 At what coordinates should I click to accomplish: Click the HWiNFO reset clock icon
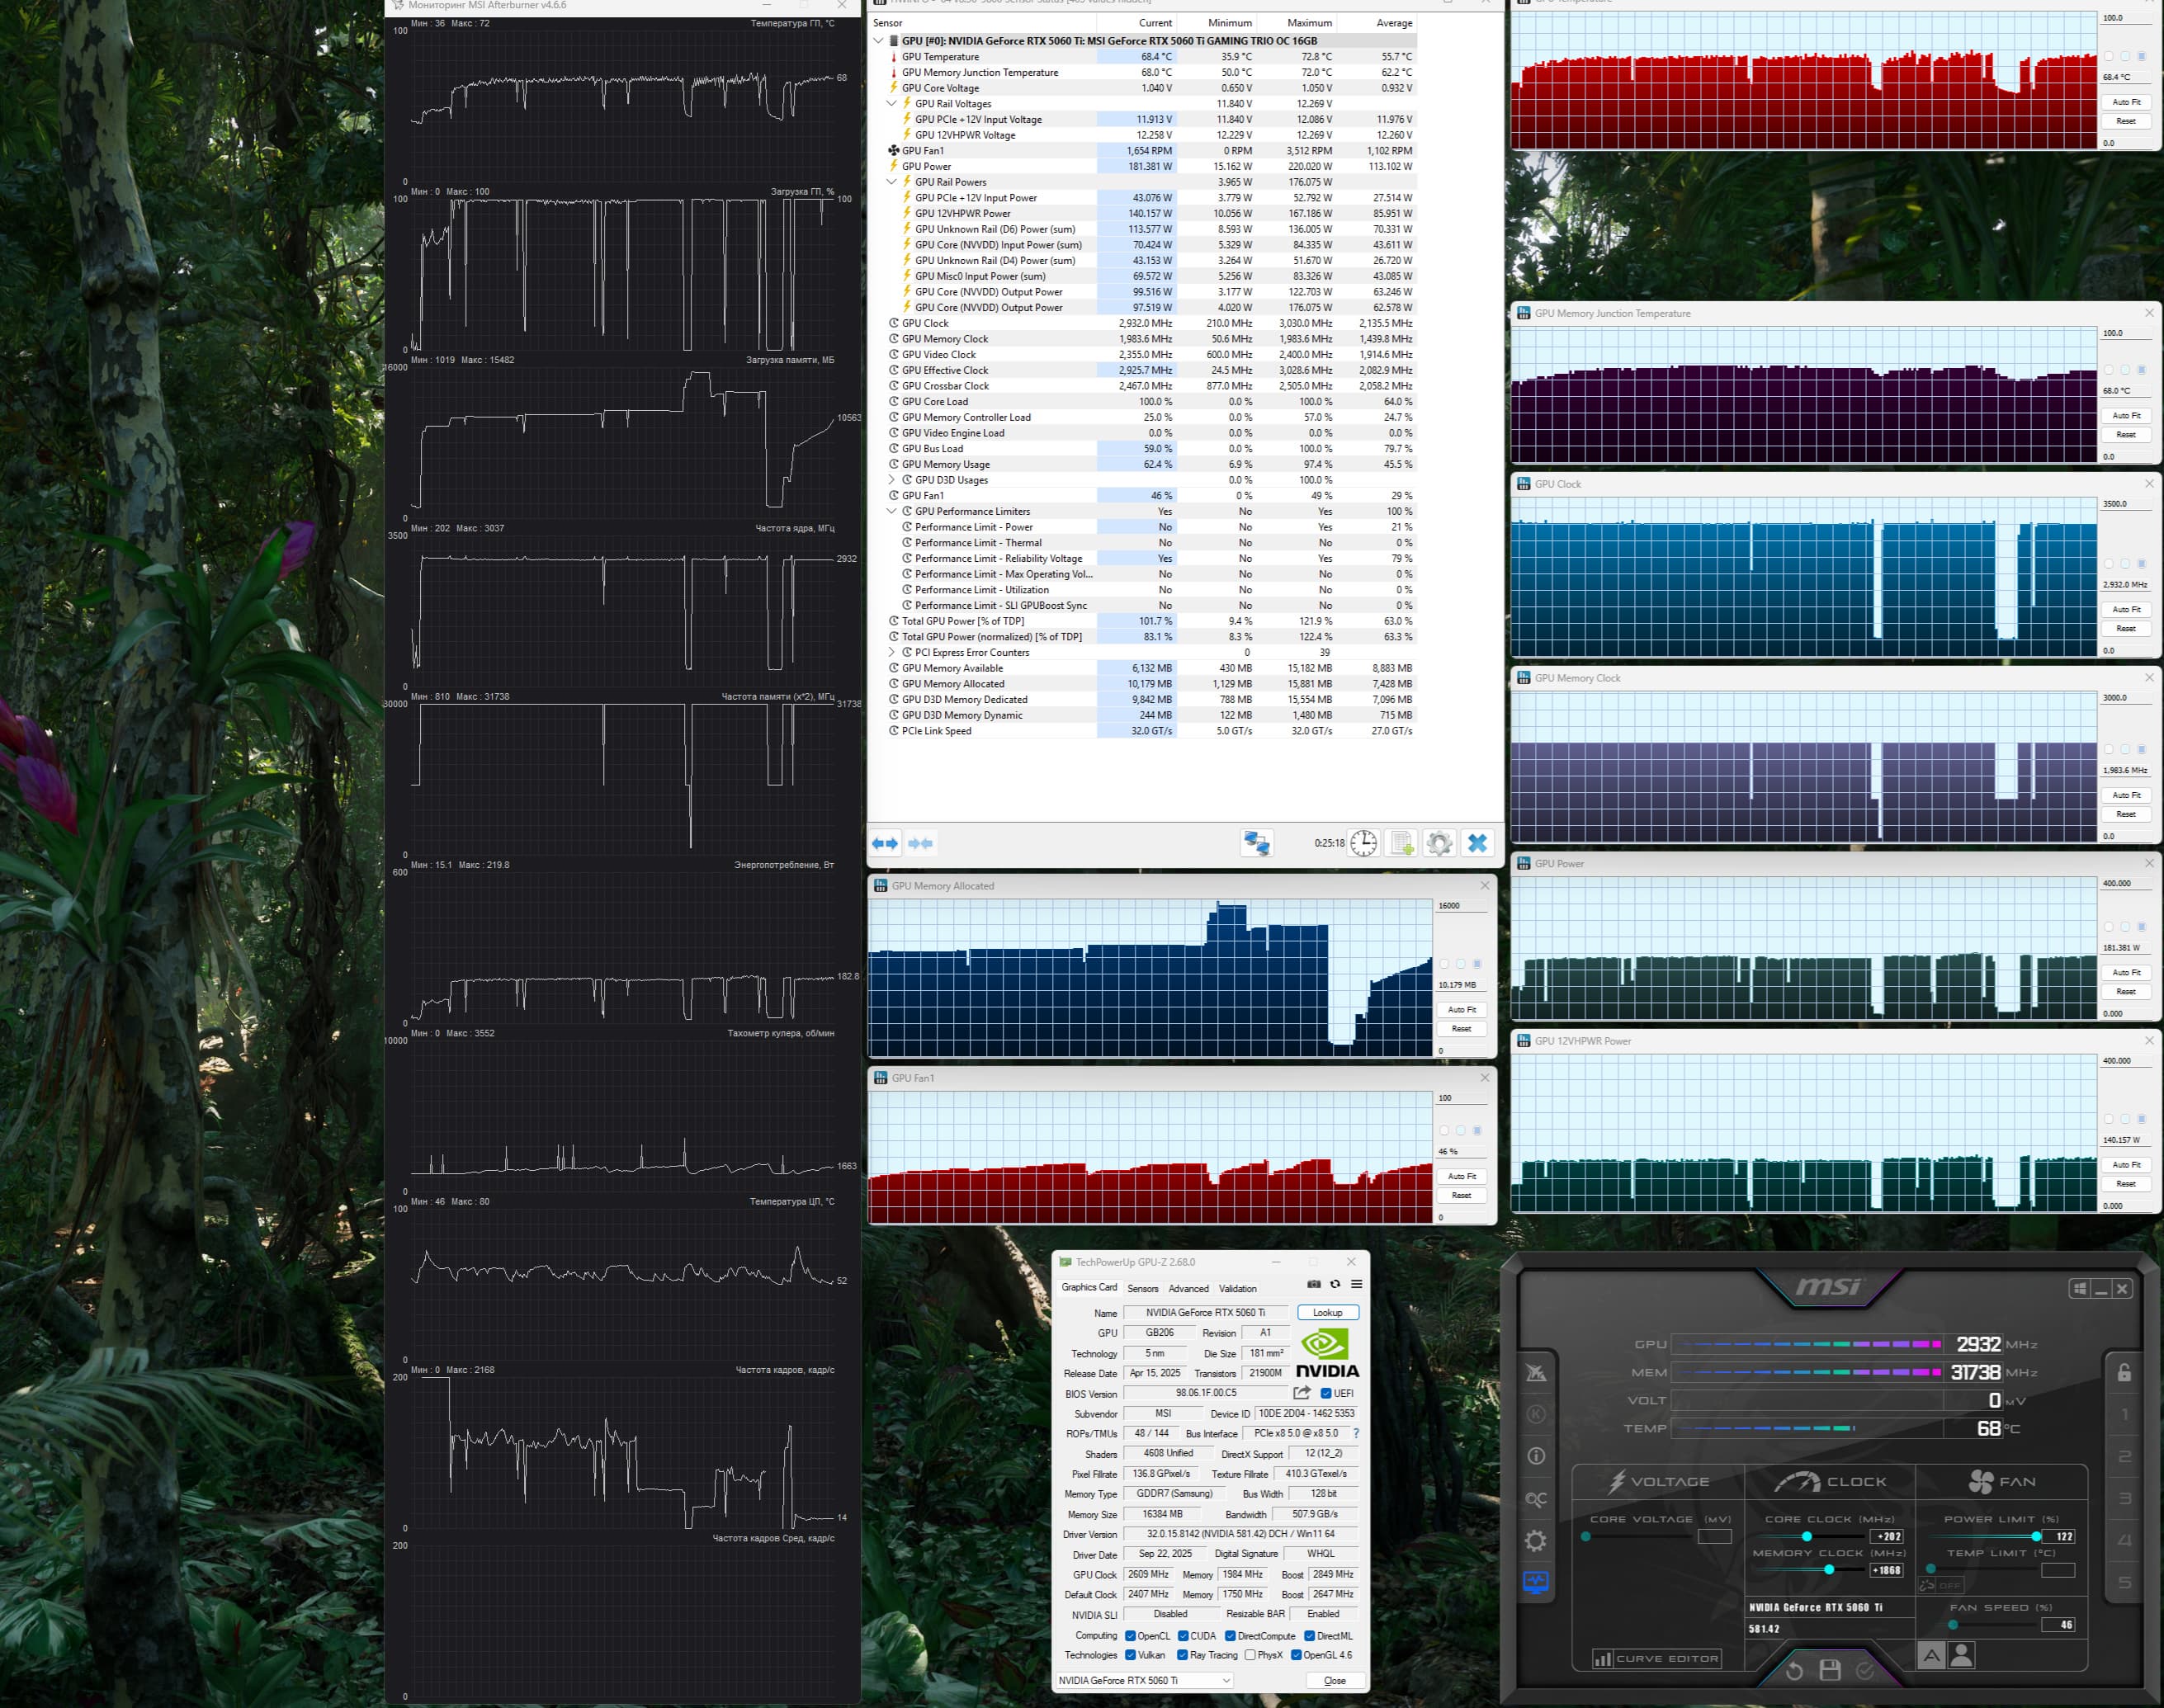pyautogui.click(x=1363, y=843)
